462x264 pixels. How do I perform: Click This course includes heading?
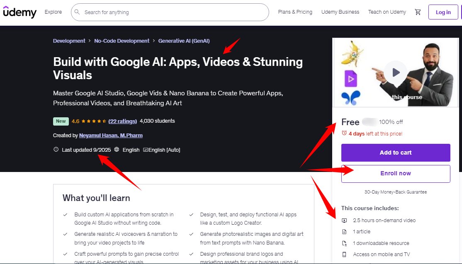(370, 208)
